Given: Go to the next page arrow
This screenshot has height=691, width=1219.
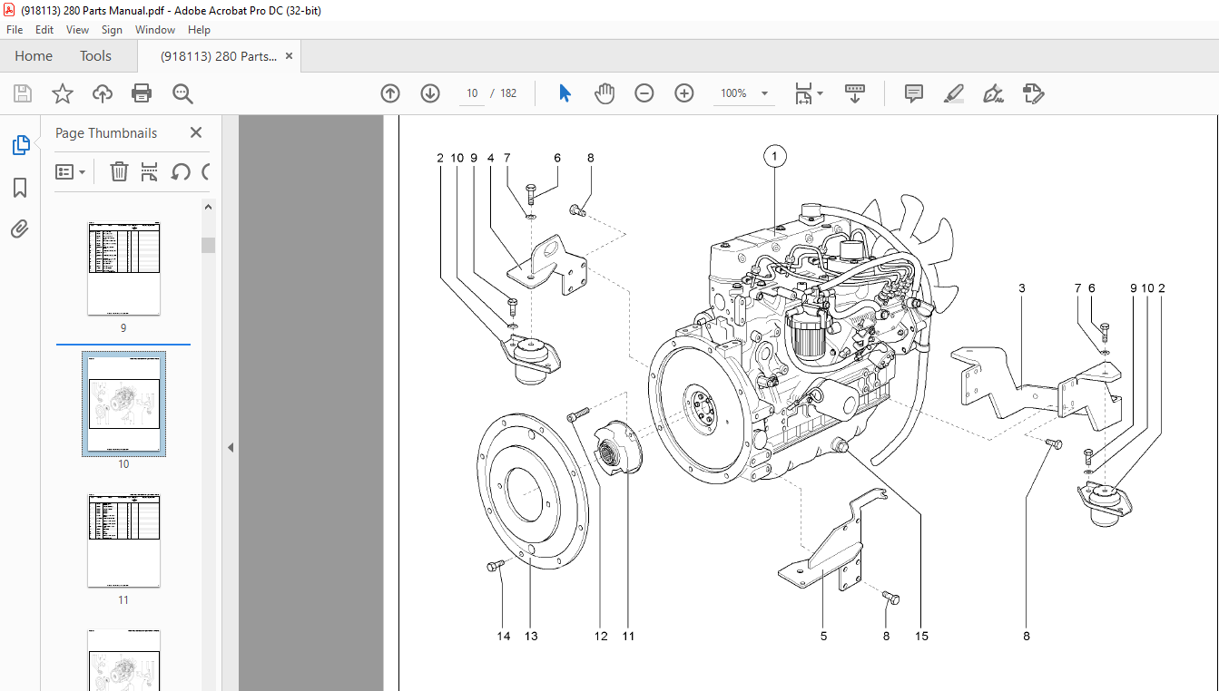Looking at the screenshot, I should pyautogui.click(x=430, y=93).
